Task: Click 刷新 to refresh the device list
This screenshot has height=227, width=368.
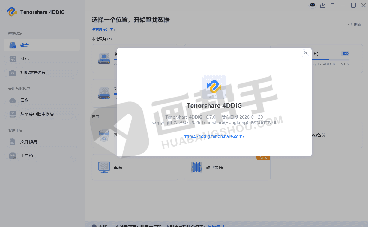Action: 355,25
